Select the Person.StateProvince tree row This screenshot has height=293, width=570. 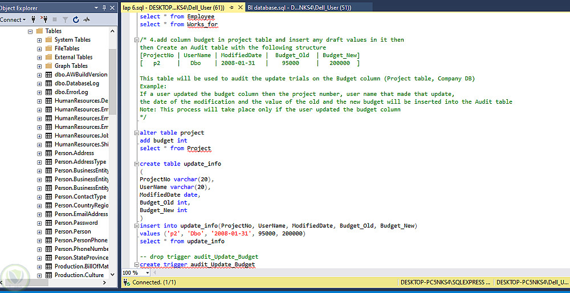[82, 258]
